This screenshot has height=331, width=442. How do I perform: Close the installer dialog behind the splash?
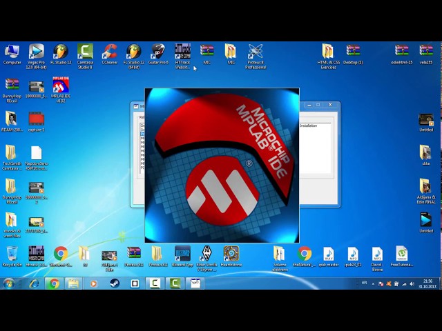coord(330,105)
